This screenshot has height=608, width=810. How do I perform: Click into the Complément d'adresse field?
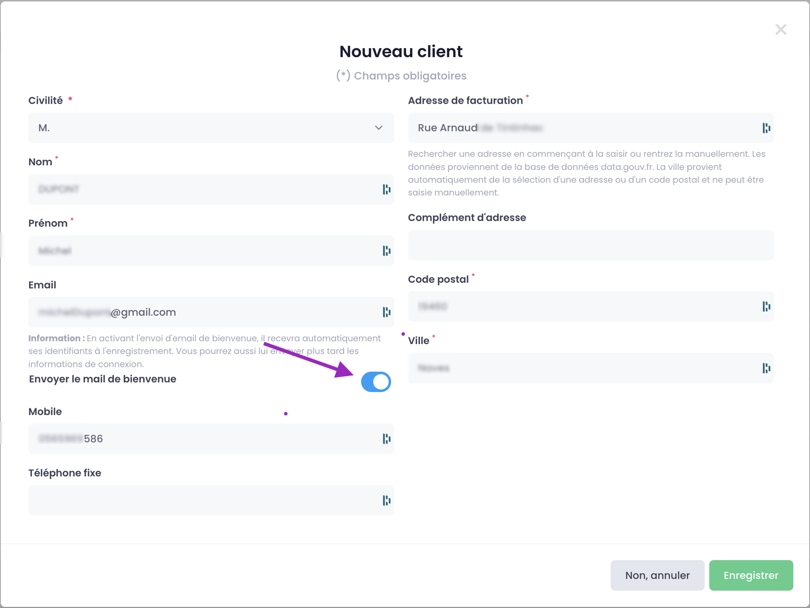pyautogui.click(x=590, y=245)
